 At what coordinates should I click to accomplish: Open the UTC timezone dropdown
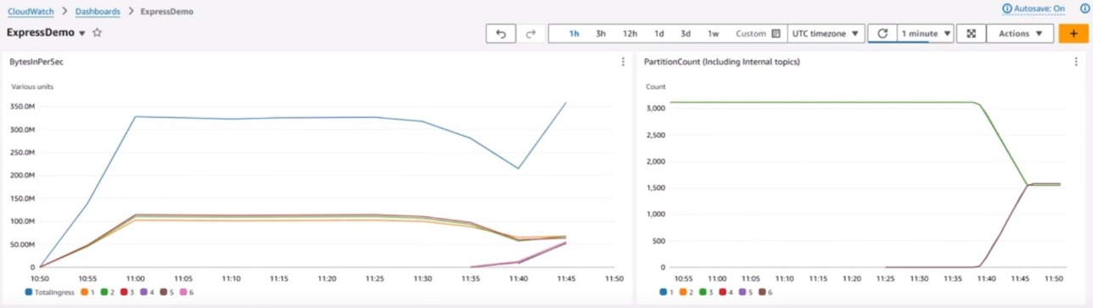coord(826,34)
